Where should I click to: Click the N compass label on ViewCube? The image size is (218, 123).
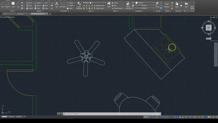[208, 21]
